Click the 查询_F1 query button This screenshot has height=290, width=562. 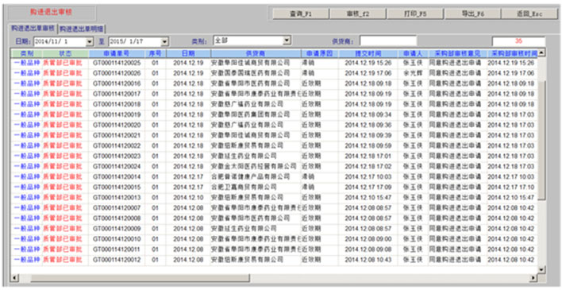(301, 14)
